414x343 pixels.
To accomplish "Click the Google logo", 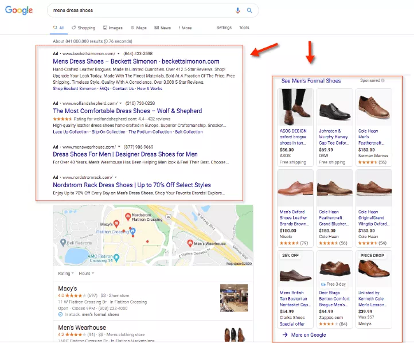I will click(x=21, y=11).
